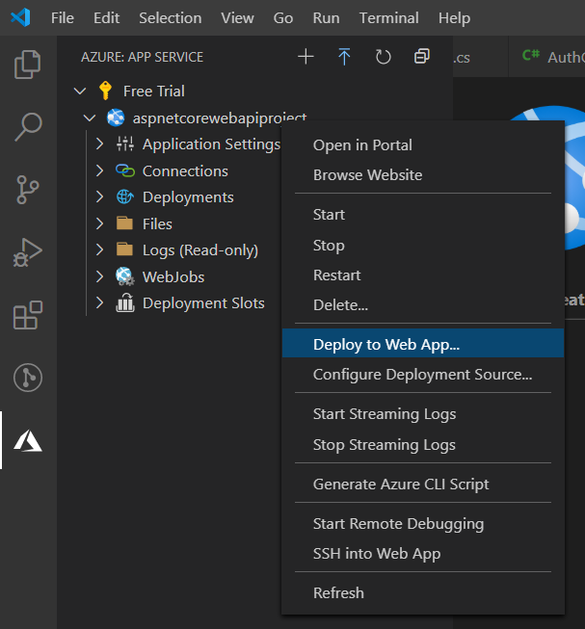Click the aspnetcorewebapiproject web app icon
This screenshot has width=585, height=629.
116,118
